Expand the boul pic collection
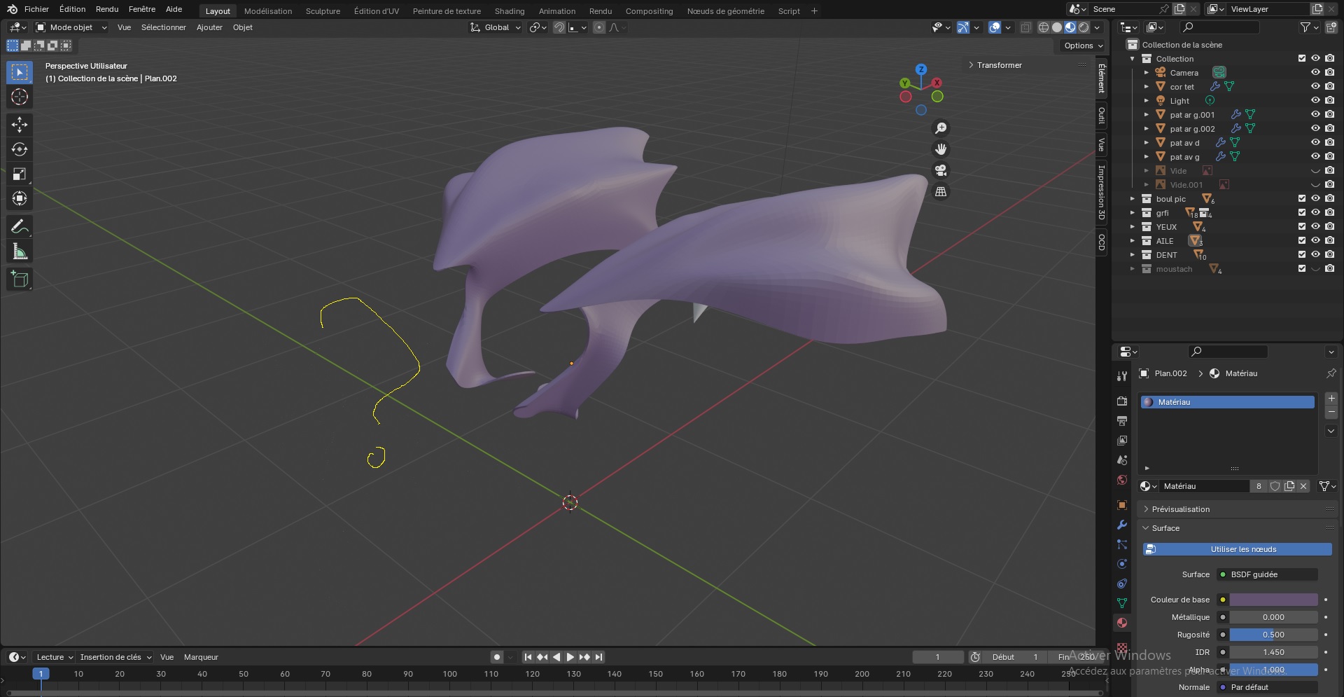The image size is (1344, 697). click(x=1133, y=199)
